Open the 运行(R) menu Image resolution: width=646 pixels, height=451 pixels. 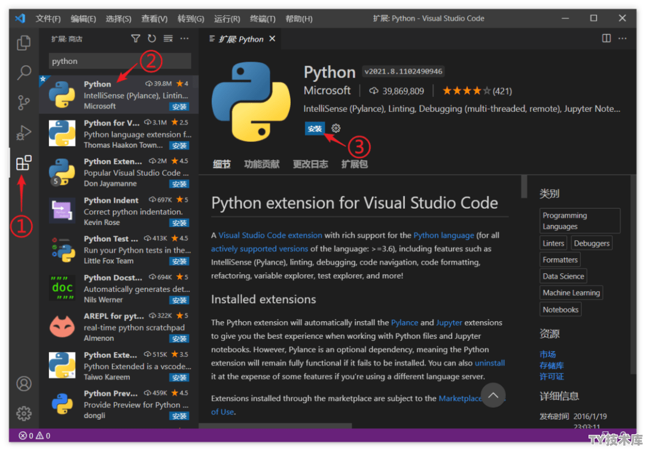[x=227, y=19]
